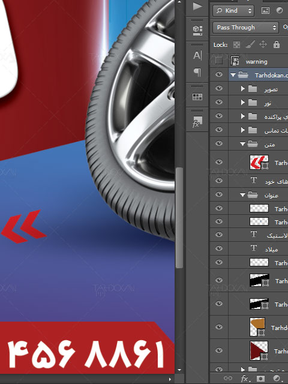Expand the تصویر group
Screen dimensions: 288x384
[242, 89]
